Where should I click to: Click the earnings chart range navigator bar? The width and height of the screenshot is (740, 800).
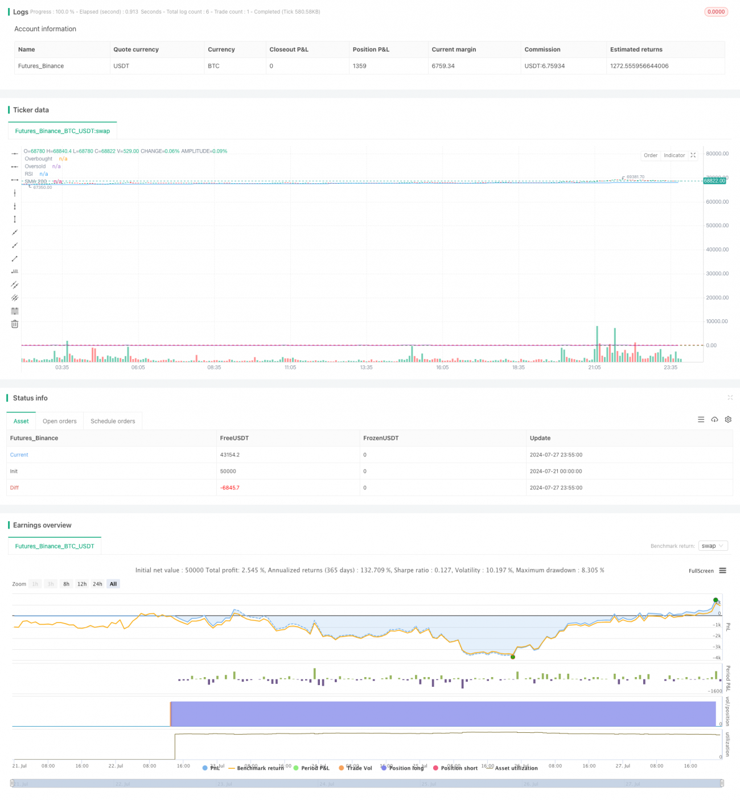tap(367, 783)
